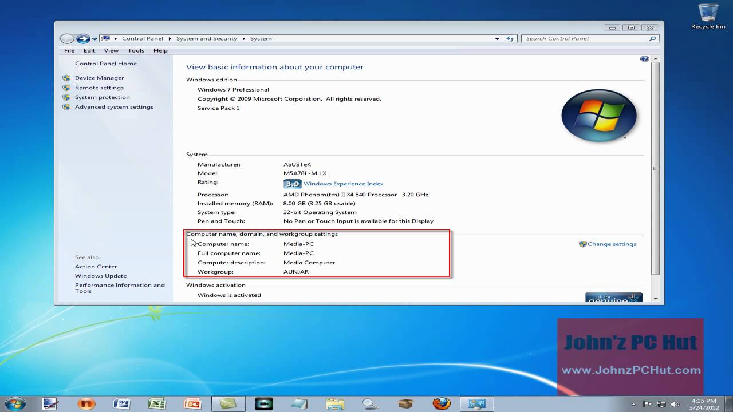Open the Recycle Bin on desktop
733x412 pixels.
(708, 17)
